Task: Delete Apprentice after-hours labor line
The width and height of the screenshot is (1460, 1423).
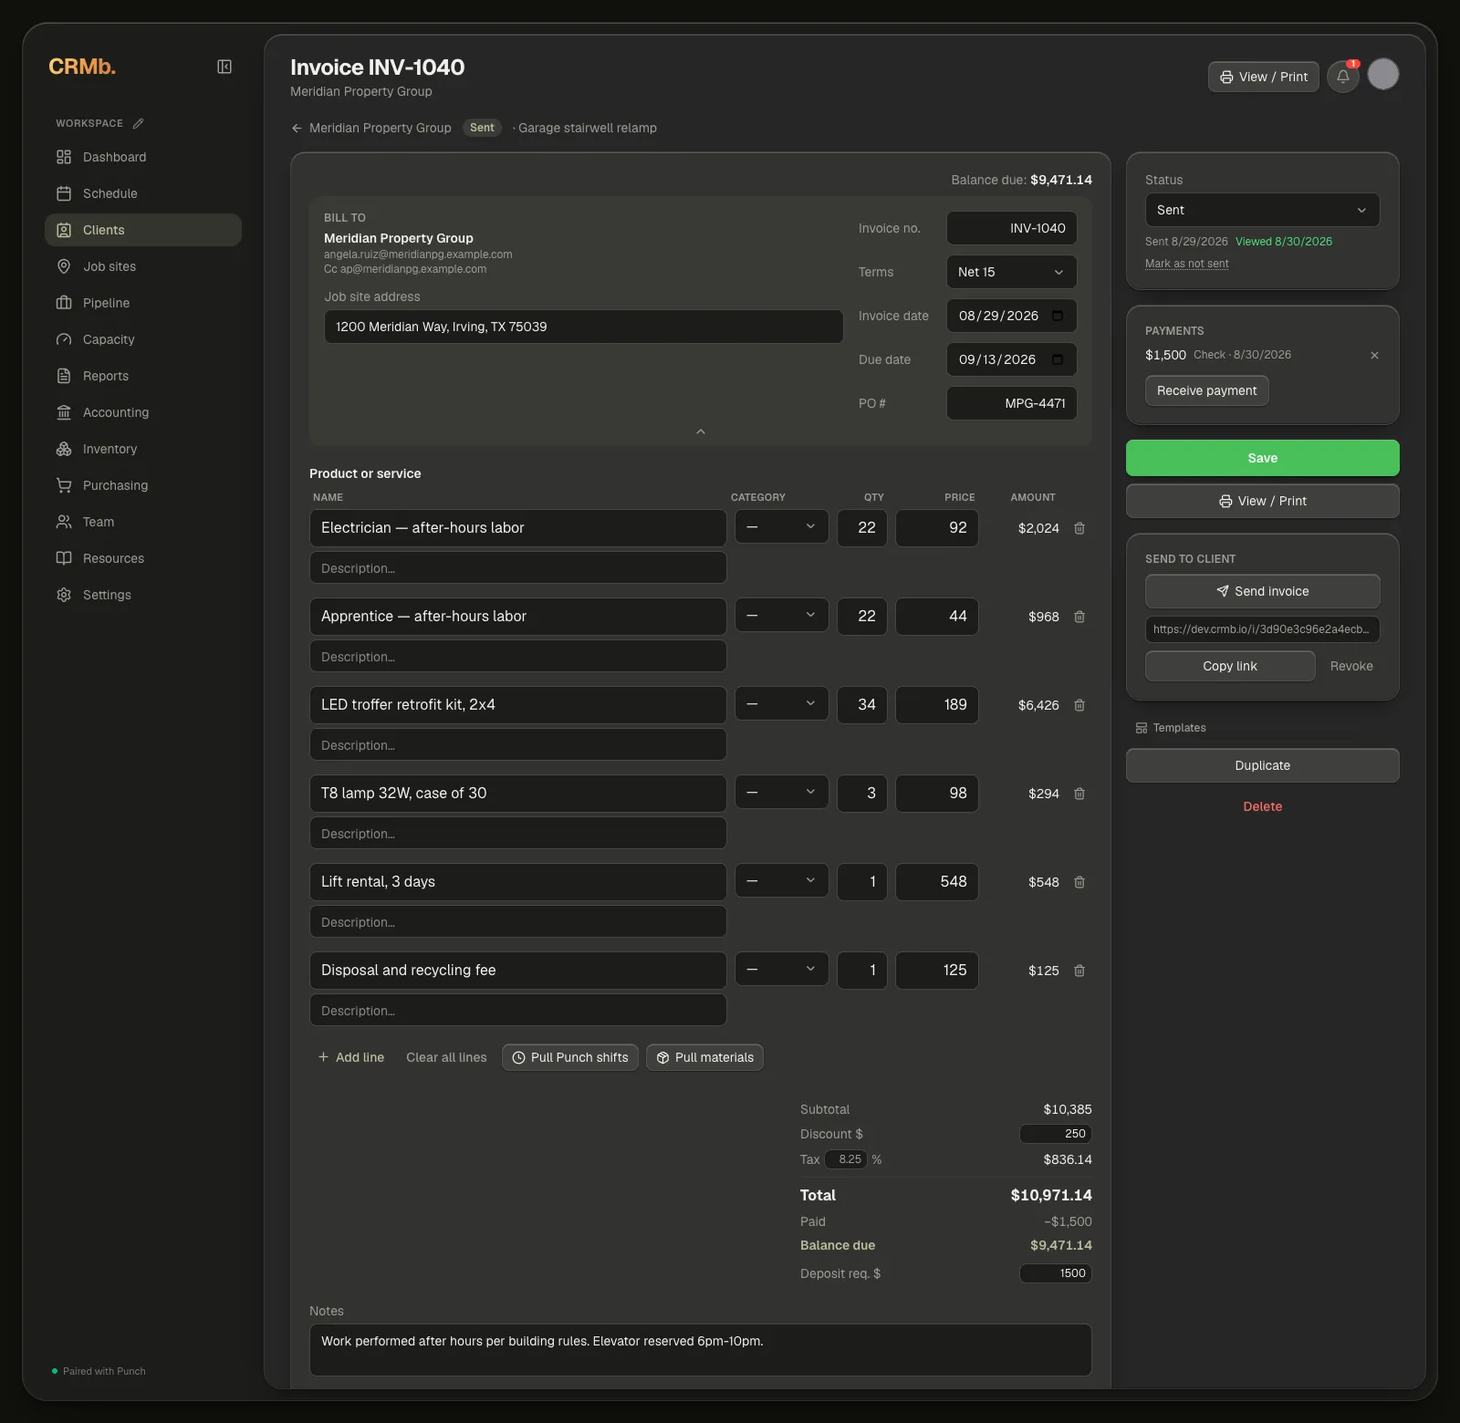Action: tap(1079, 617)
